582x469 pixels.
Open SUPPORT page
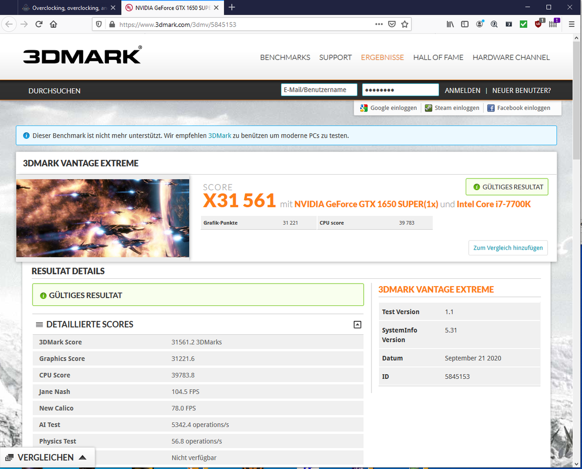335,57
